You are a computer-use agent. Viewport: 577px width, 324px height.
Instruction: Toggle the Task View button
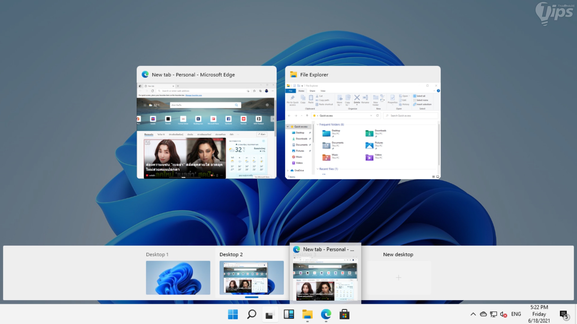[x=270, y=314]
